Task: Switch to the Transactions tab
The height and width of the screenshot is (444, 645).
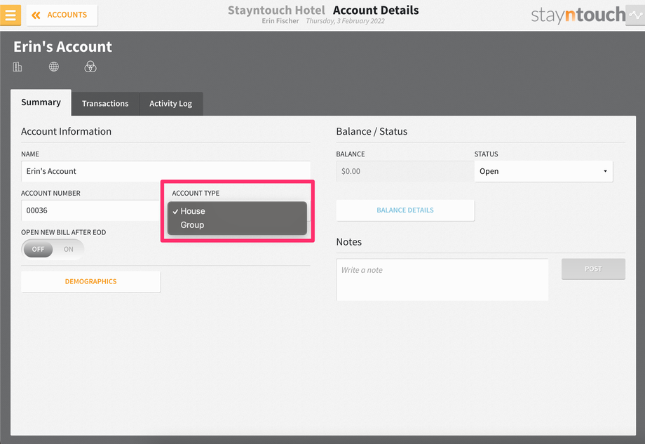Action: coord(105,104)
